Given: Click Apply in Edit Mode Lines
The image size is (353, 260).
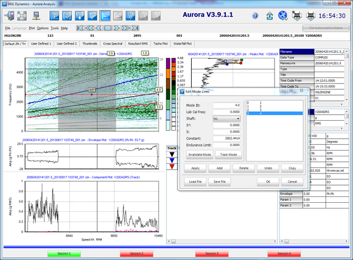Looking at the screenshot, I should coord(196,168).
